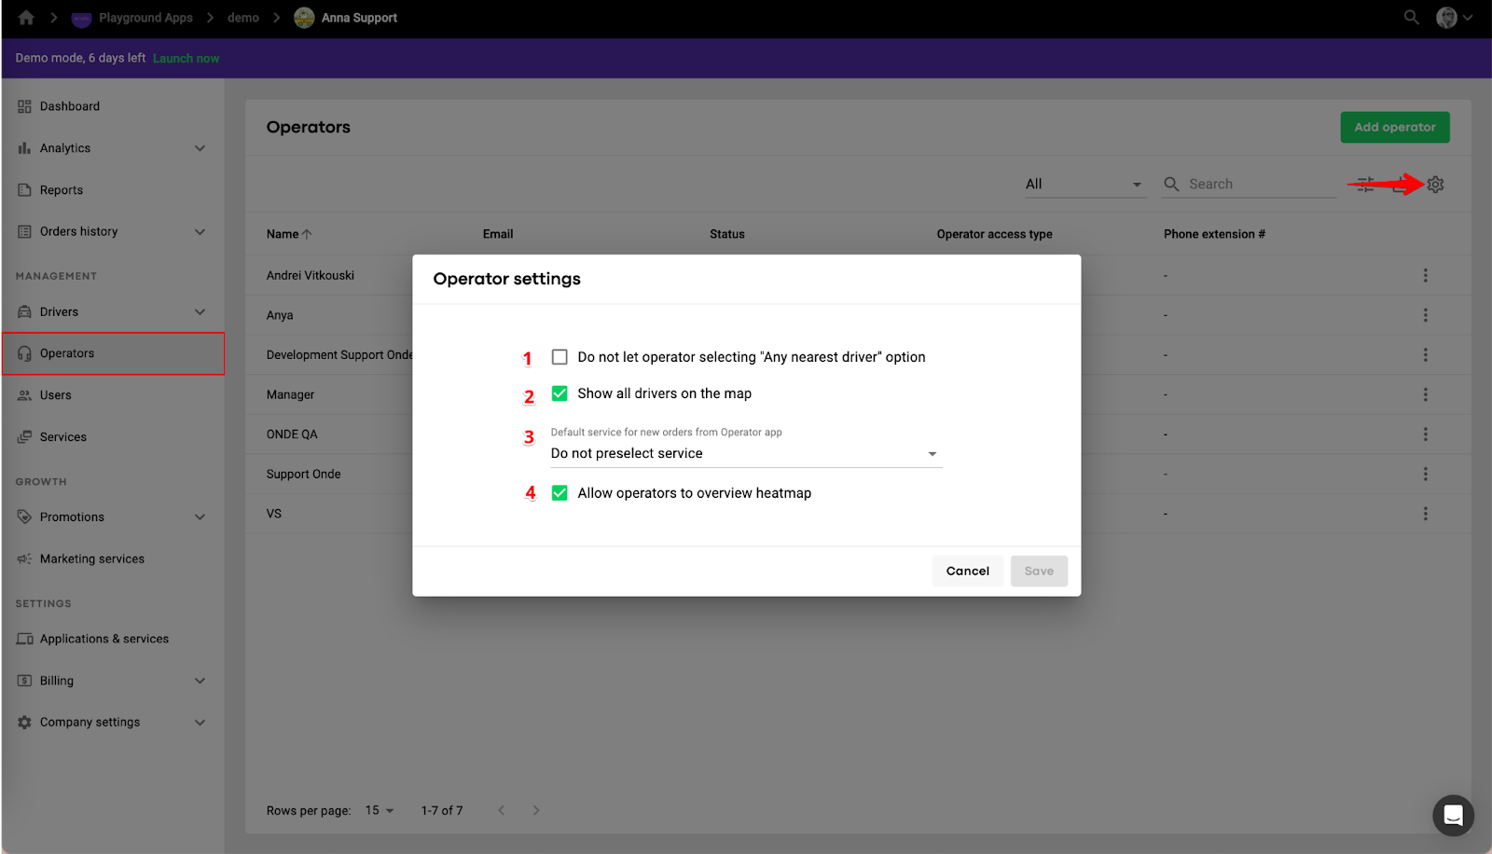Open the options menu for Development Support Onde
The height and width of the screenshot is (854, 1492).
tap(1425, 355)
